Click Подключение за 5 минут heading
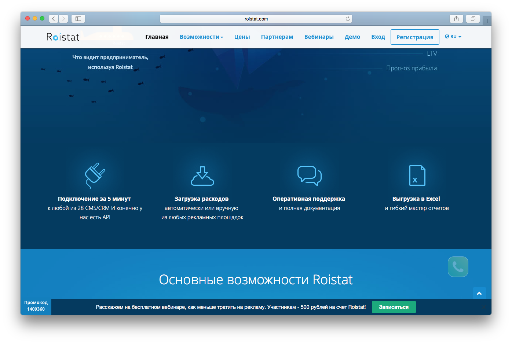 (x=94, y=199)
